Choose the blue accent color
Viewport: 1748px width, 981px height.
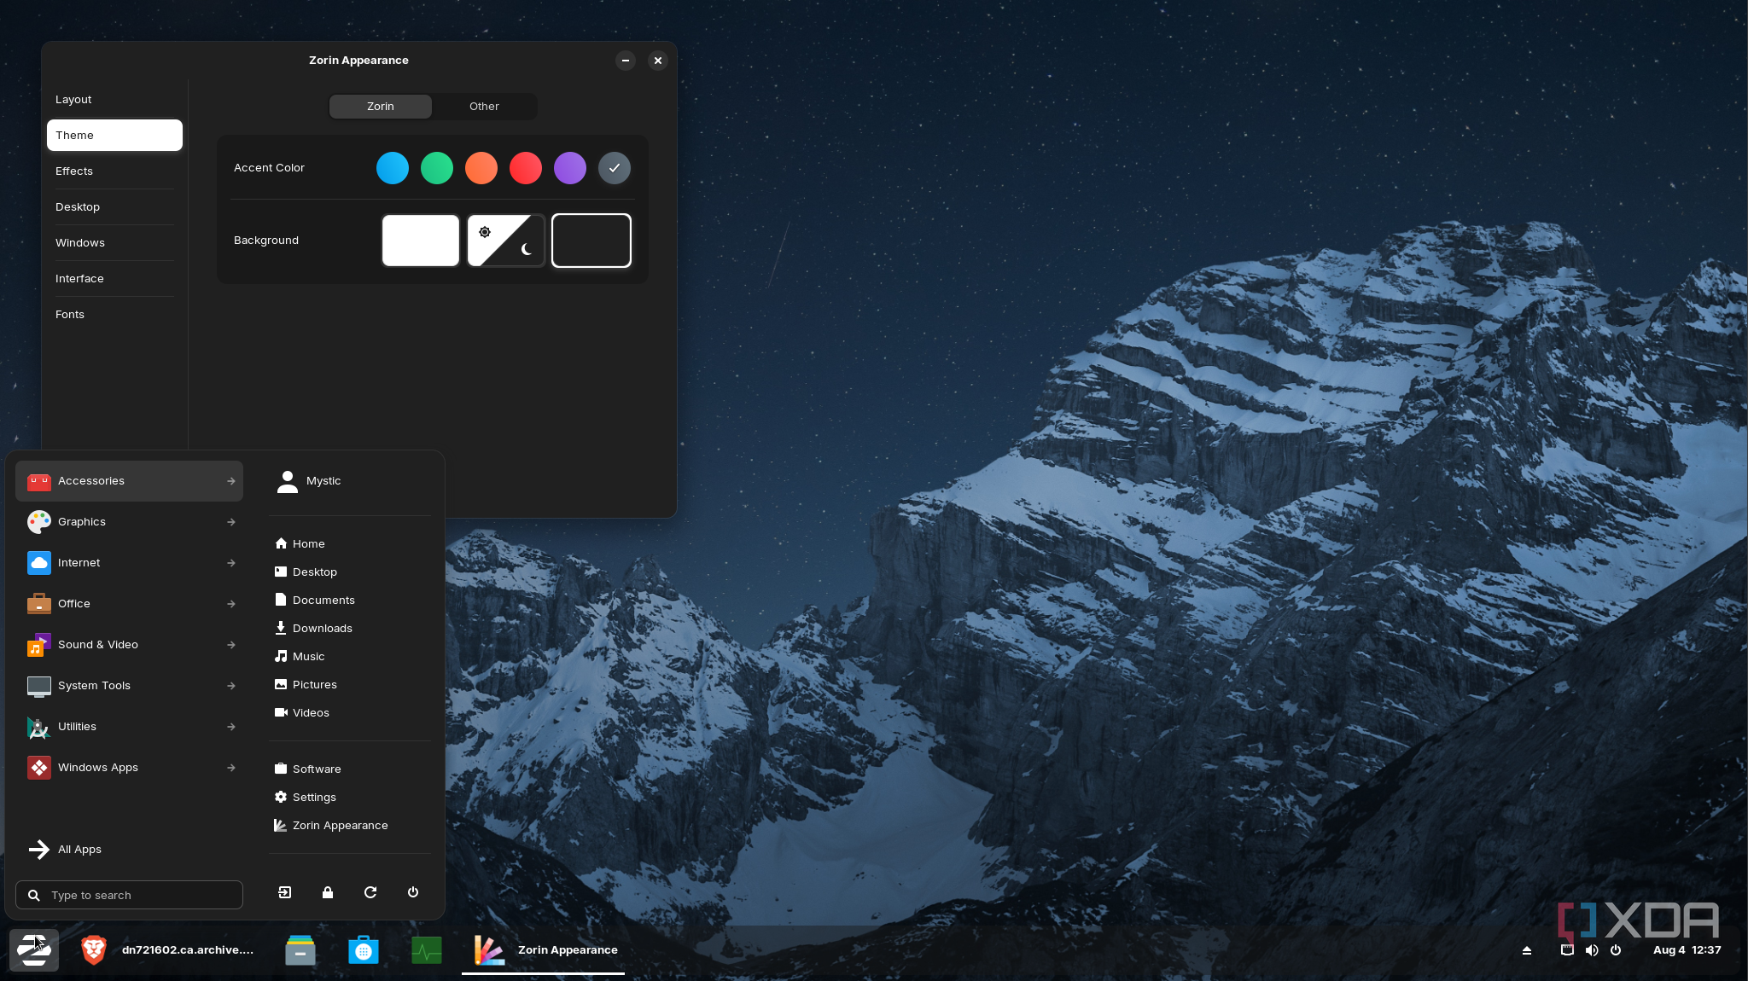pyautogui.click(x=393, y=168)
